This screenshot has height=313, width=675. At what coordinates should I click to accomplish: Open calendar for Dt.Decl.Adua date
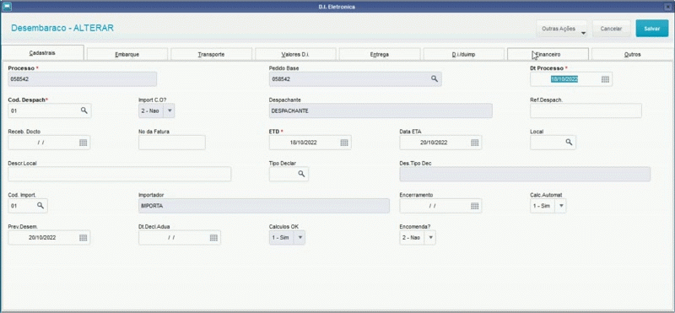click(x=213, y=238)
